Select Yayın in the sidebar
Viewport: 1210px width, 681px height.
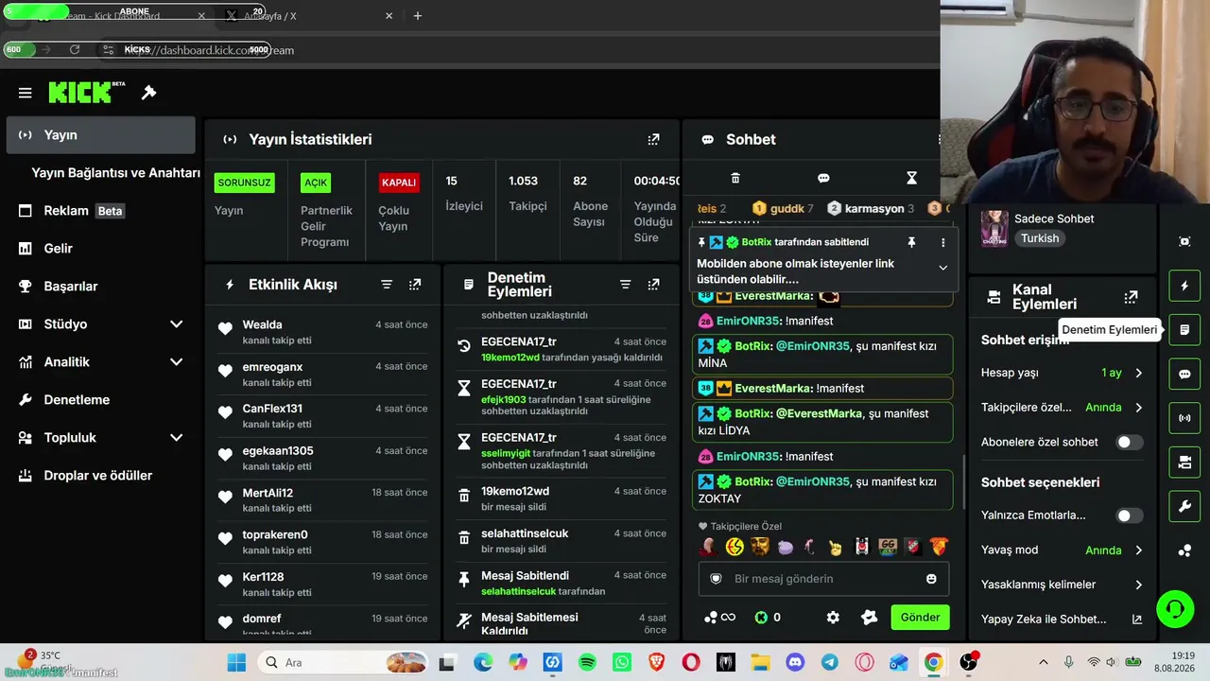(x=100, y=135)
